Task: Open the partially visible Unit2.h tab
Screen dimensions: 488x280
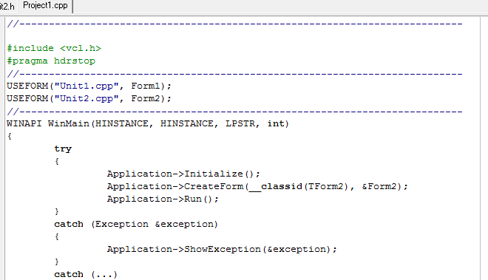Action: [7, 6]
